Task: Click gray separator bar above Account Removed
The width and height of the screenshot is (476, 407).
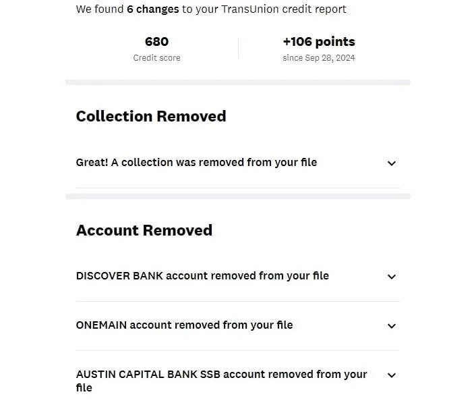Action: pos(238,196)
